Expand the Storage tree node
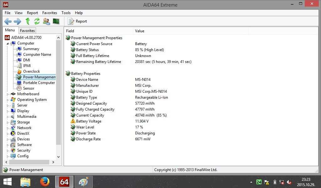 [x=8, y=122]
